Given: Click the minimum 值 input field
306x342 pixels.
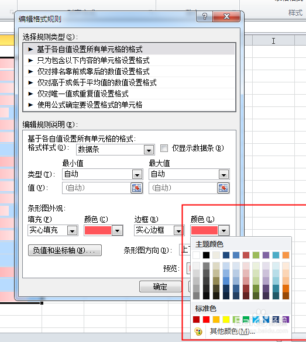Looking at the screenshot, I should 97,188.
